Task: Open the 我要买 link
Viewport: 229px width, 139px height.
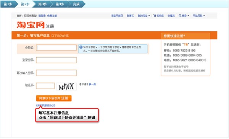Action: [x=130, y=16]
